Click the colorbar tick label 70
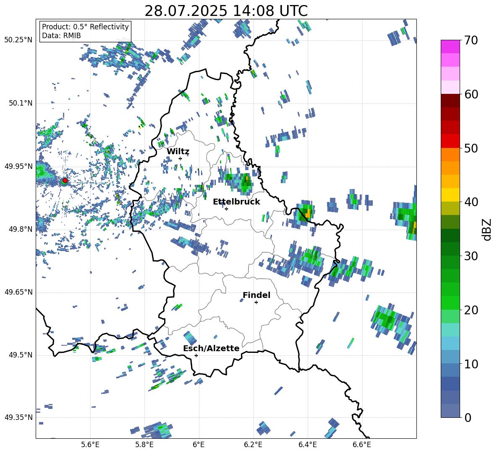 click(471, 41)
